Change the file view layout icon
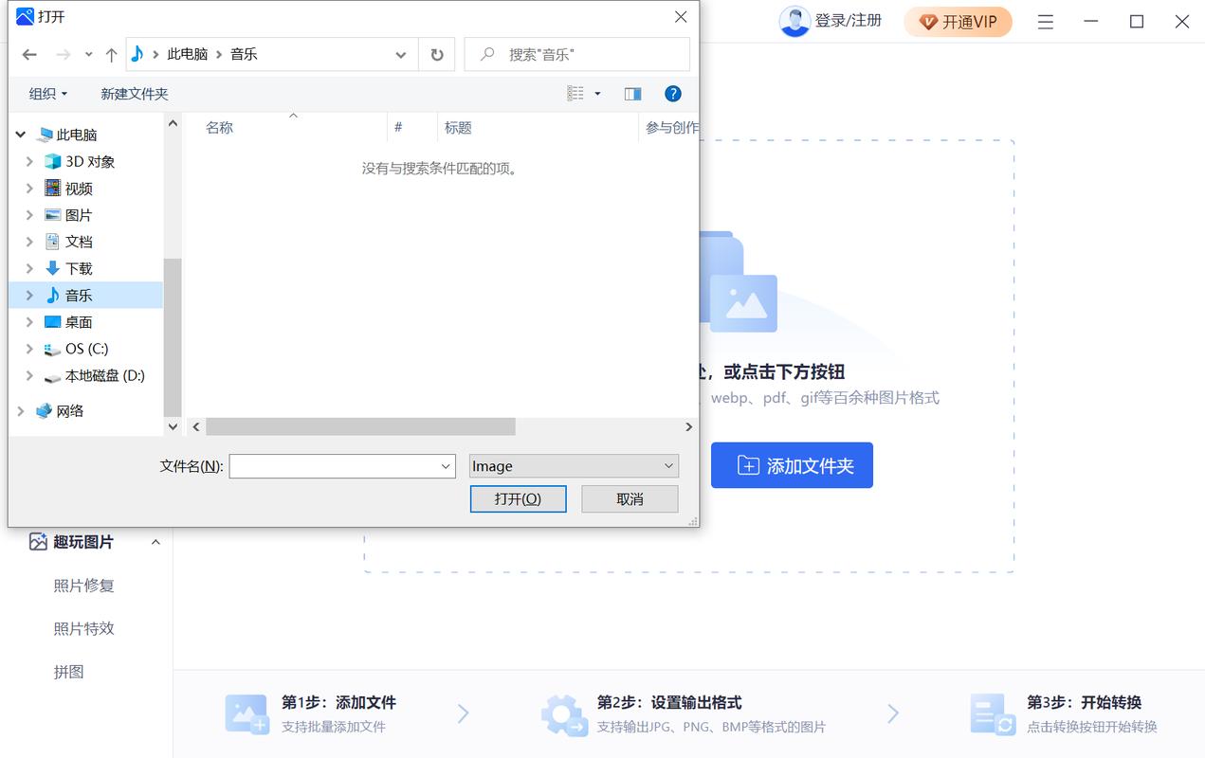1205x758 pixels. (575, 94)
